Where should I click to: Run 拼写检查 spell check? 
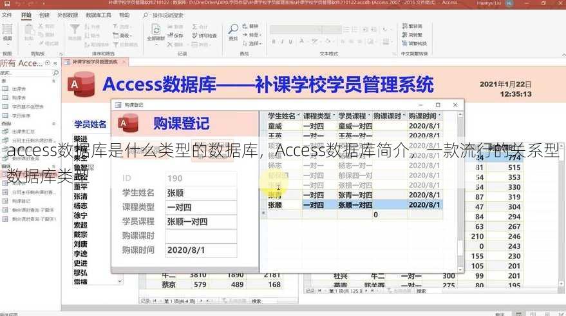point(204,35)
